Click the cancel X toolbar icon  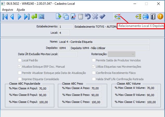pos(95,17)
